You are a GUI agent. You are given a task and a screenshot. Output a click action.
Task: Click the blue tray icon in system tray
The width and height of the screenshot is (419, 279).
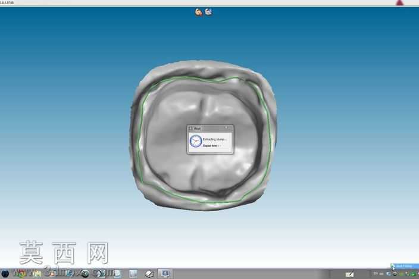coord(388,274)
